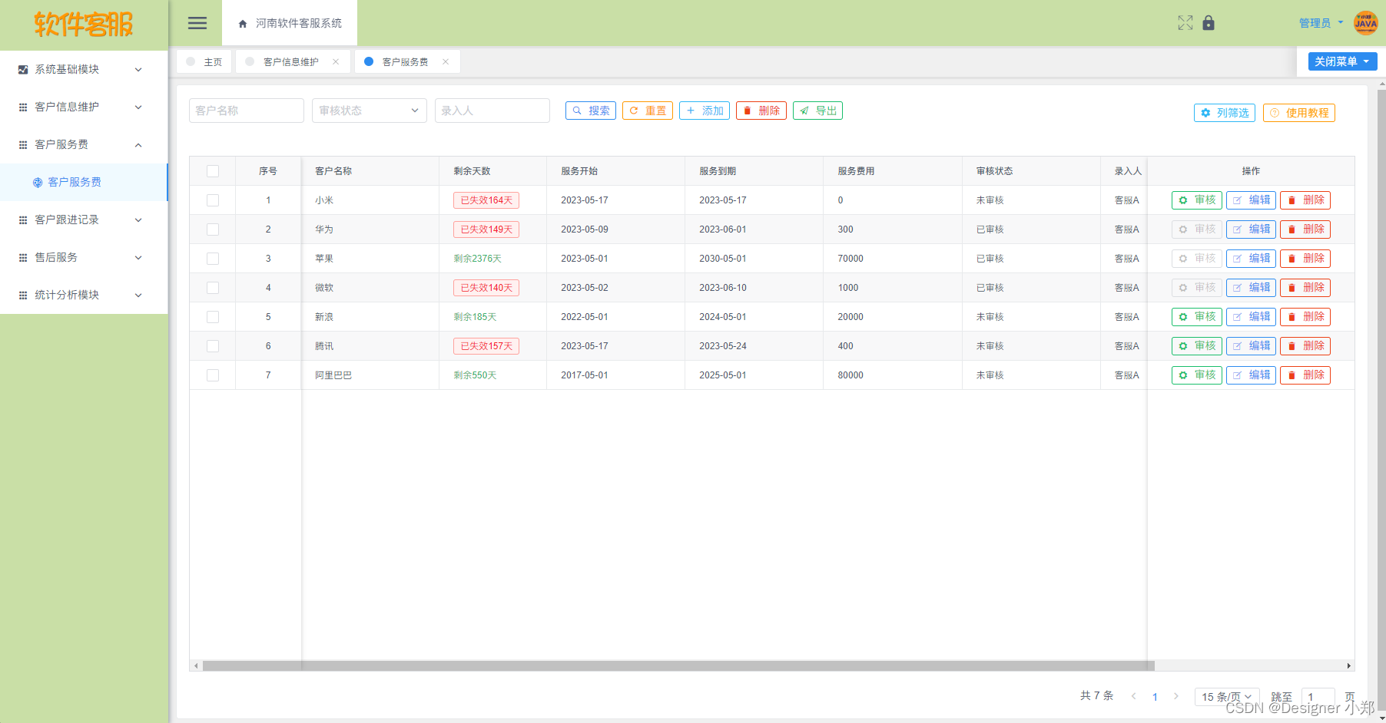The image size is (1386, 723).
Task: Check the box for row 微软
Action: pos(213,288)
